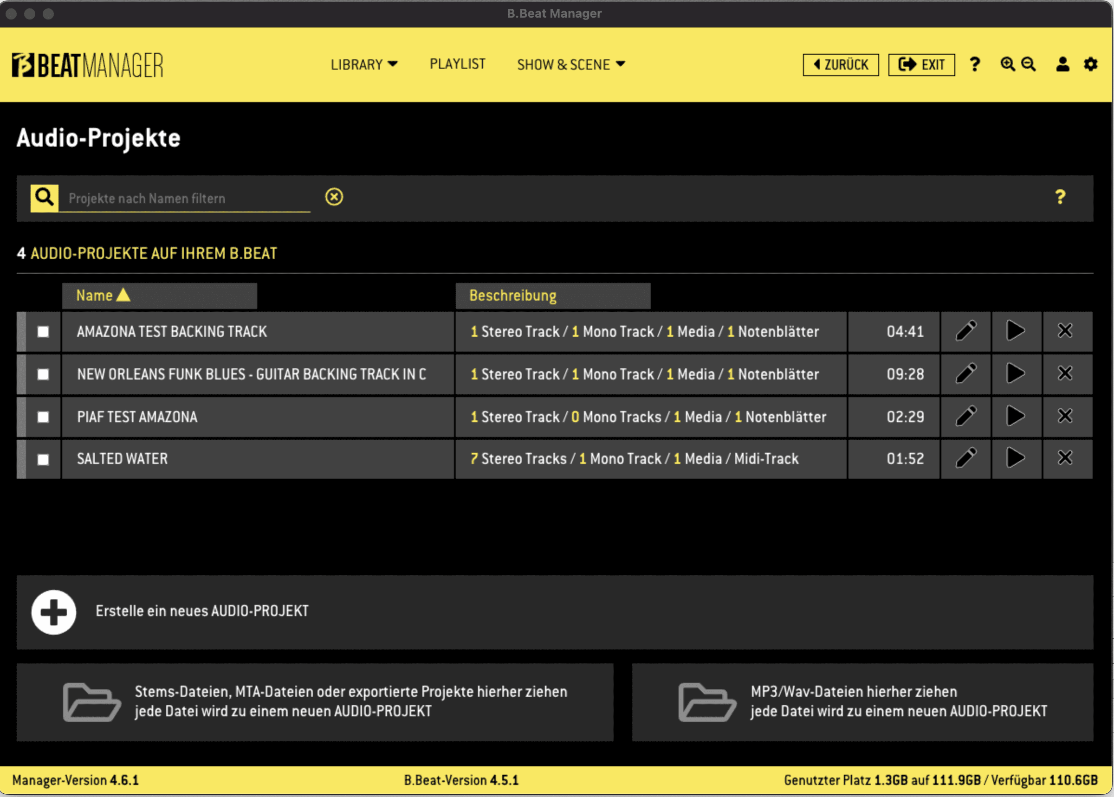
Task: Play the SALTED WATER project
Action: pos(1015,458)
